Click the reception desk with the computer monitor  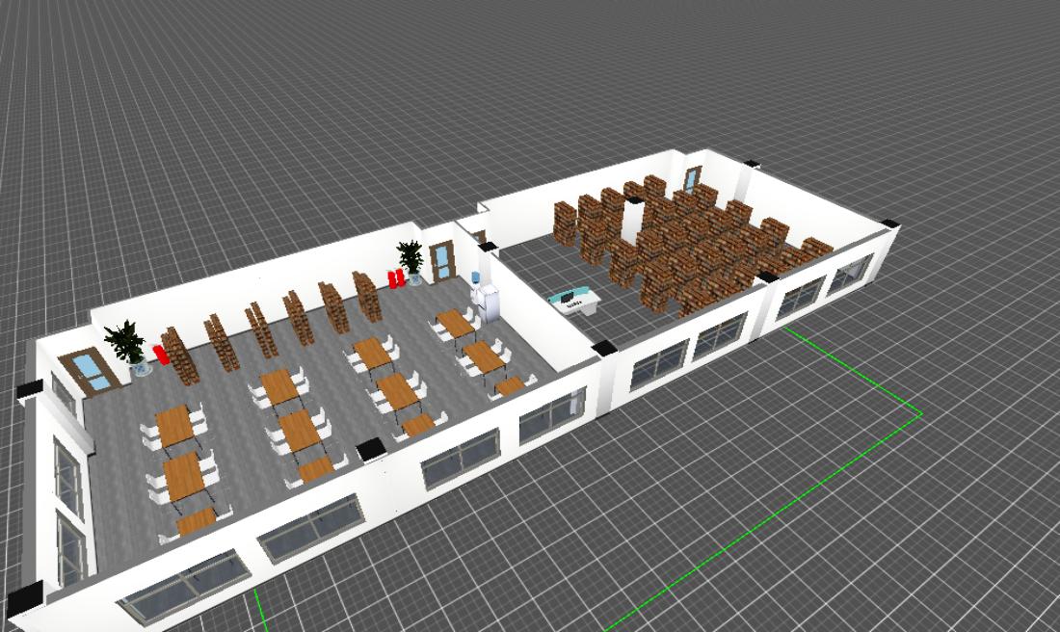pyautogui.click(x=573, y=302)
